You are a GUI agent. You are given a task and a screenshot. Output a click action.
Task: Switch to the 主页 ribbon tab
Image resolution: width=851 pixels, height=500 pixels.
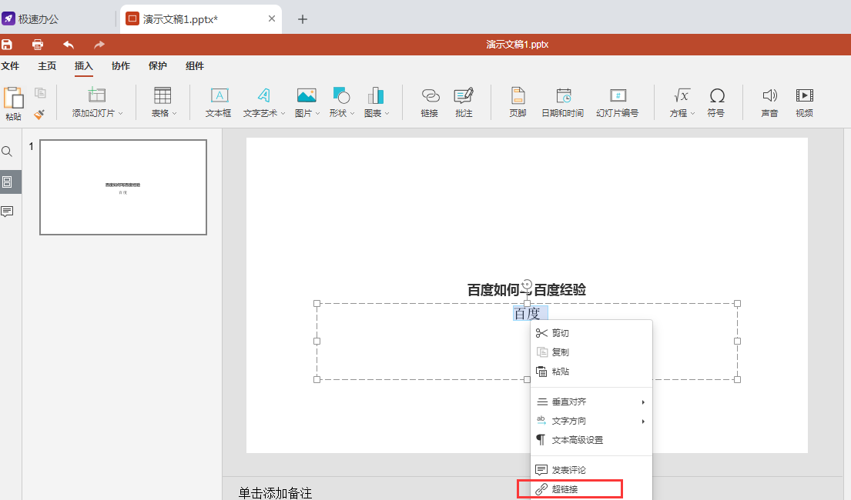[47, 66]
